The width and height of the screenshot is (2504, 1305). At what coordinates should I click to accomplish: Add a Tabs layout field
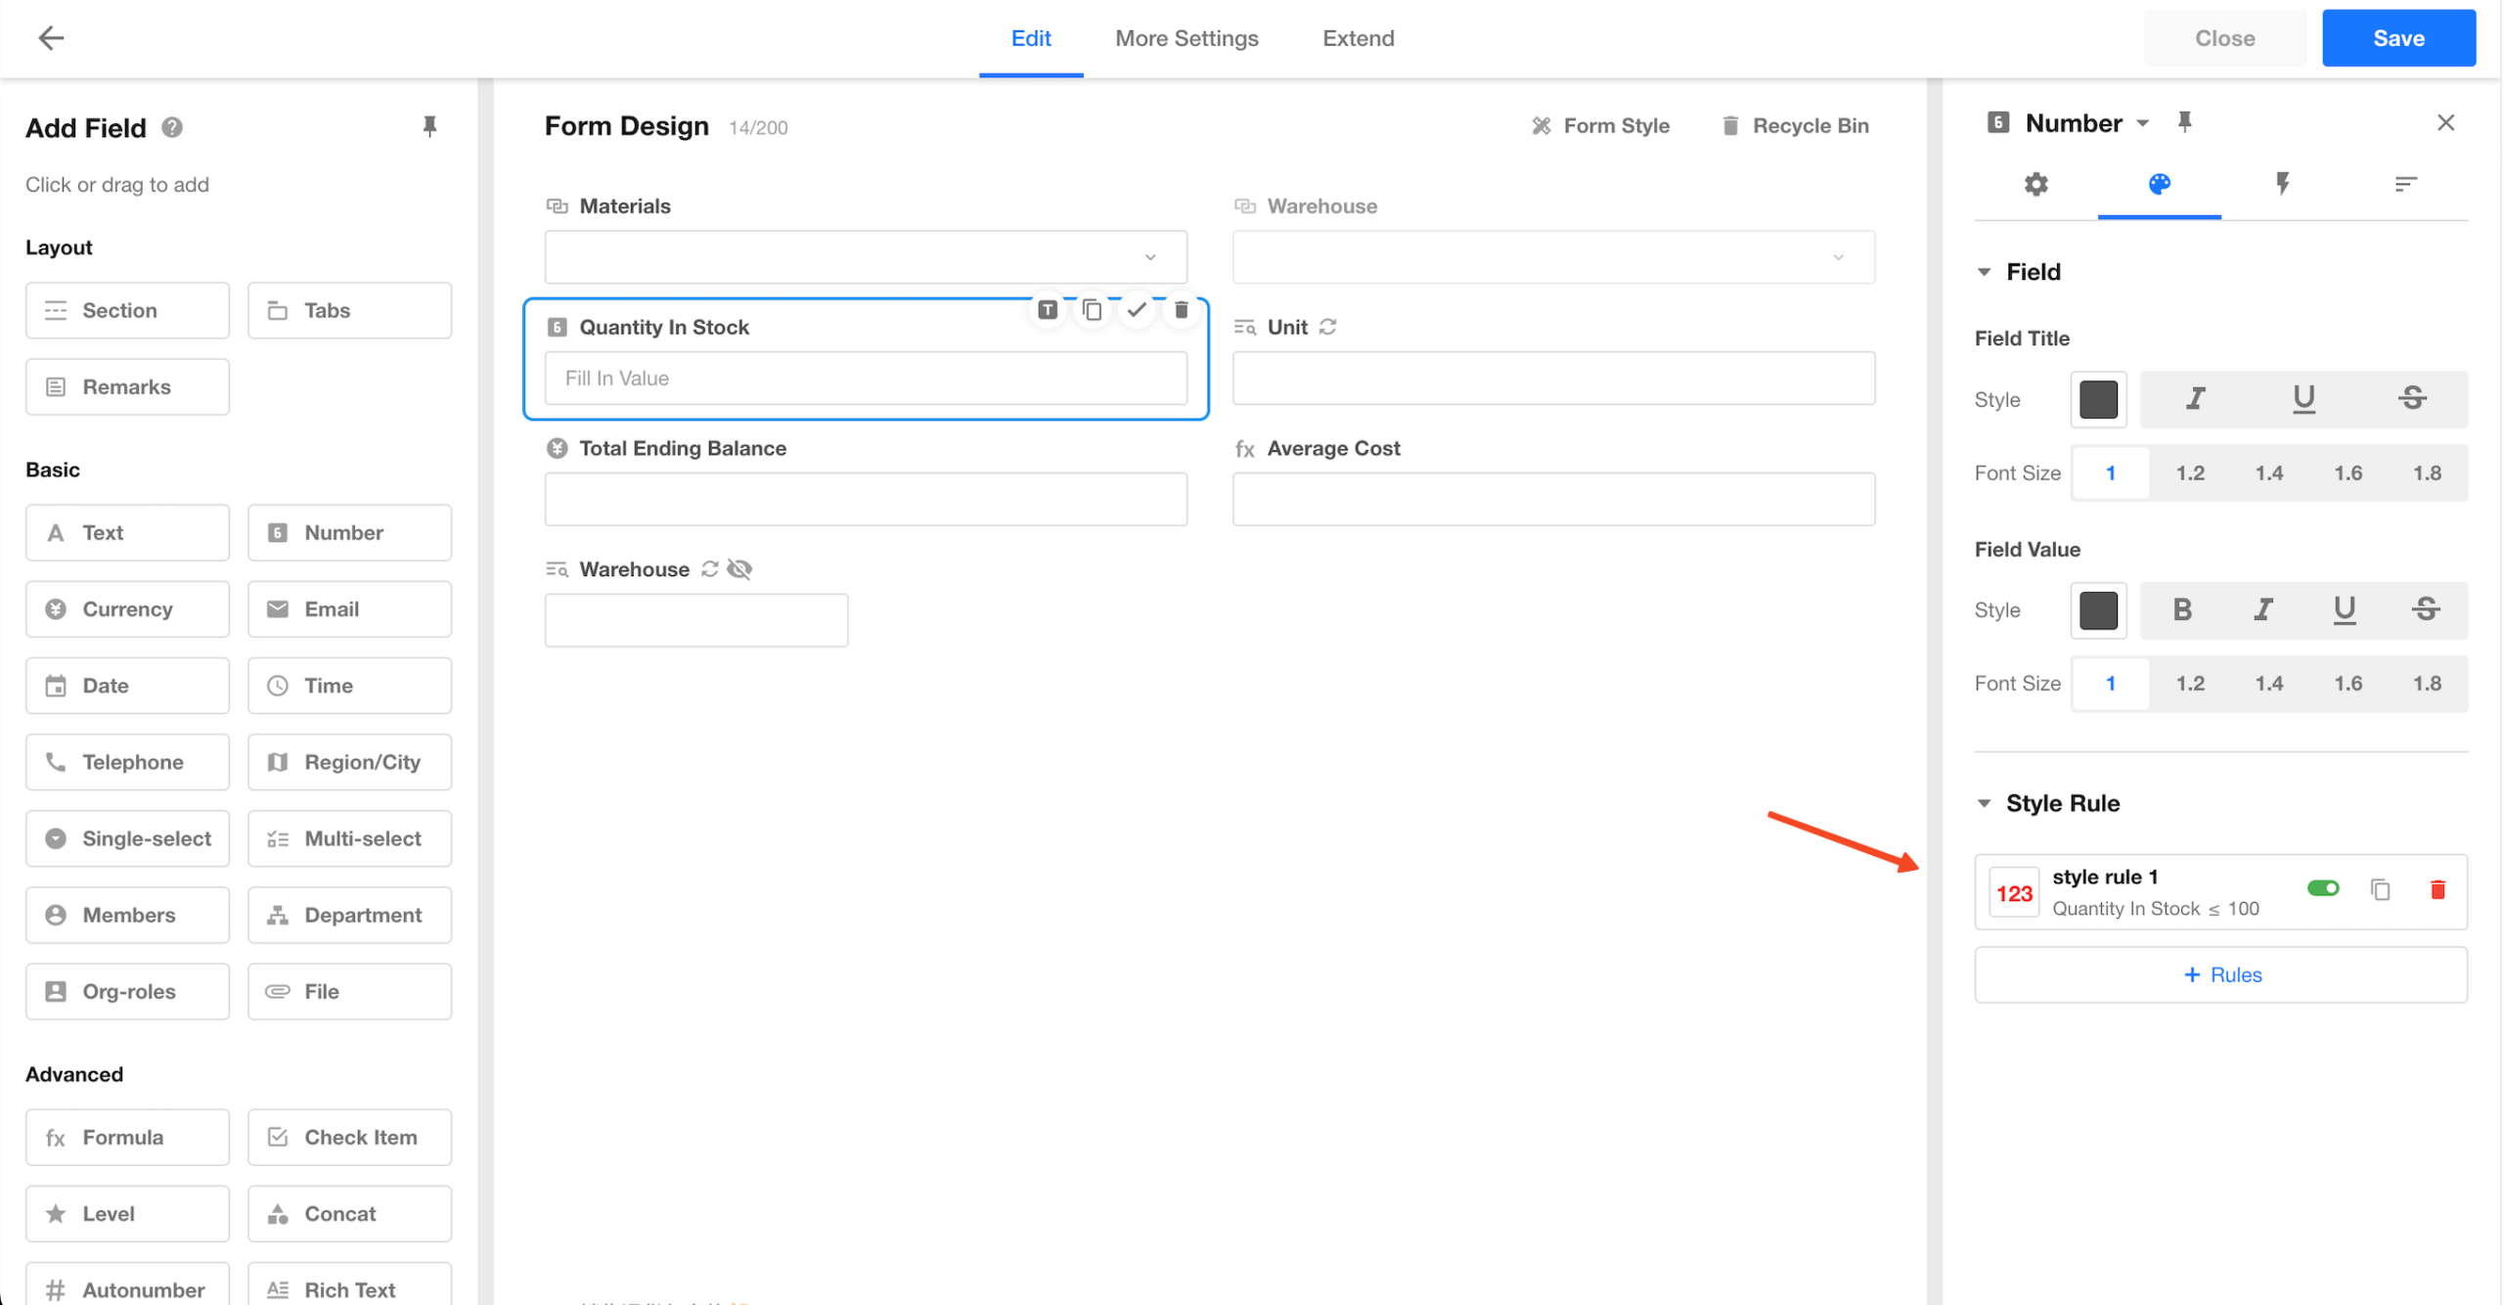pyautogui.click(x=349, y=310)
